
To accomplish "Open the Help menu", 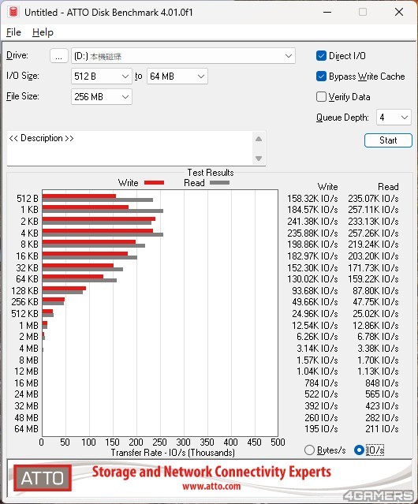I will pos(43,32).
